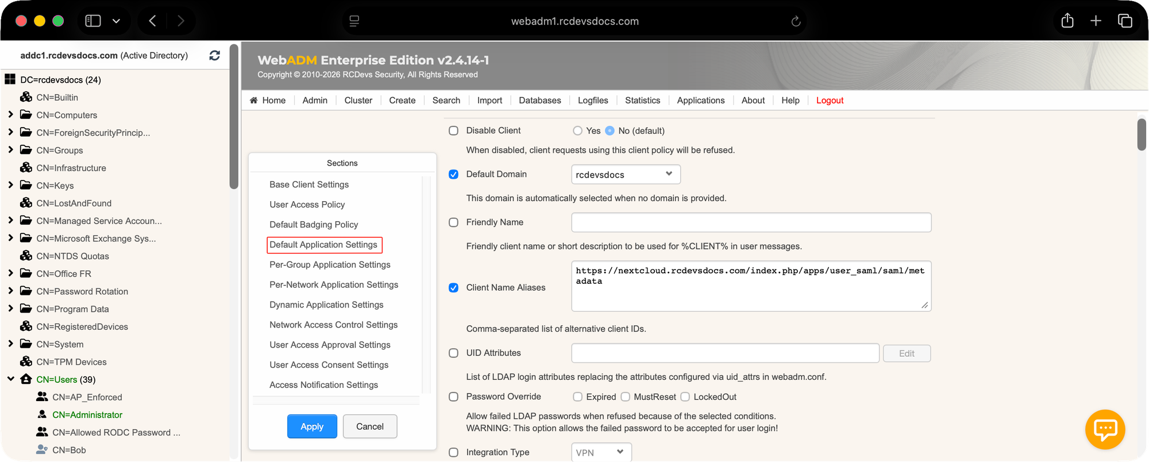Show the tab overview icon
This screenshot has height=462, width=1149.
pyautogui.click(x=1125, y=21)
